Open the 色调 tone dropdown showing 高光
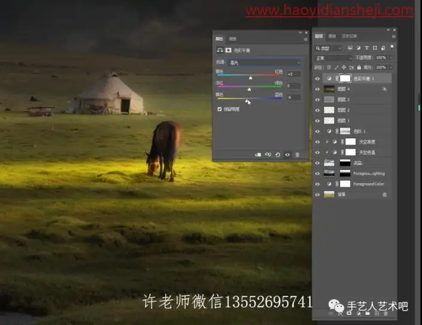The width and height of the screenshot is (422, 325). 265,62
